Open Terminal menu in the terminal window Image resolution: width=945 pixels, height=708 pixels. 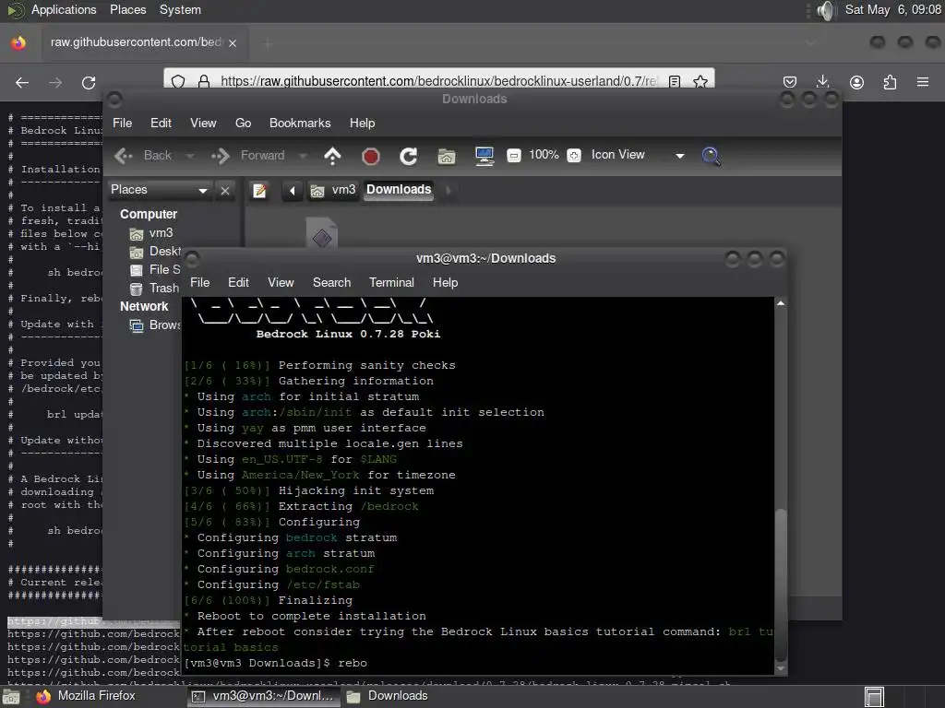click(391, 282)
